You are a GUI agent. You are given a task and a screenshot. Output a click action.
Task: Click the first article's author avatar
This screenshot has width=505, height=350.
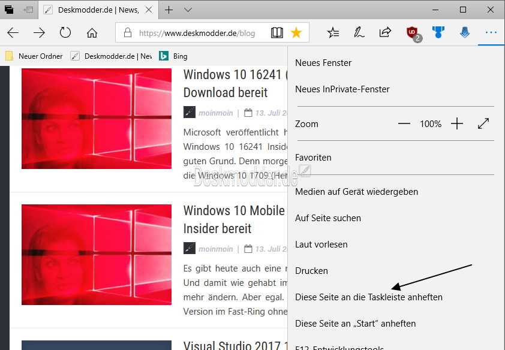coord(190,112)
